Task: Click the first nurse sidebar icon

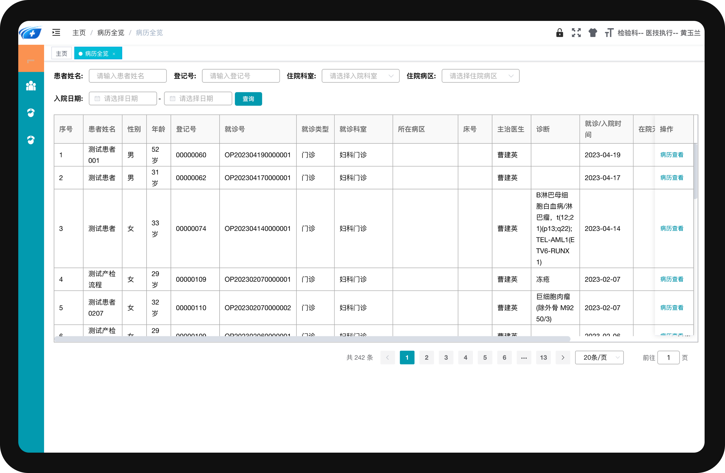Action: coord(31,113)
